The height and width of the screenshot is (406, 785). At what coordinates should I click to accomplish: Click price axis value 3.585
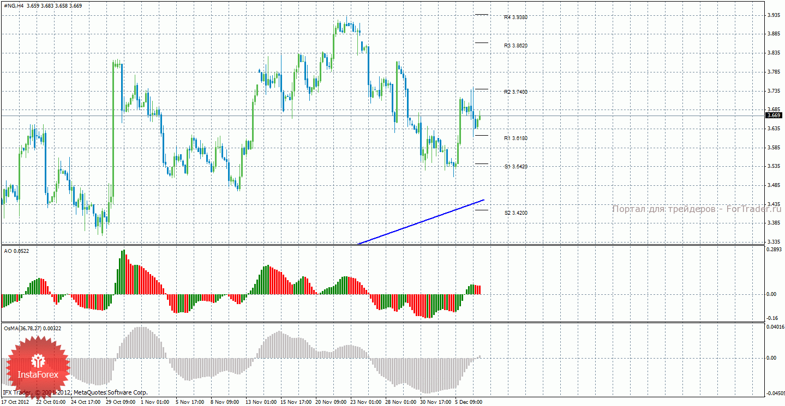pyautogui.click(x=773, y=148)
